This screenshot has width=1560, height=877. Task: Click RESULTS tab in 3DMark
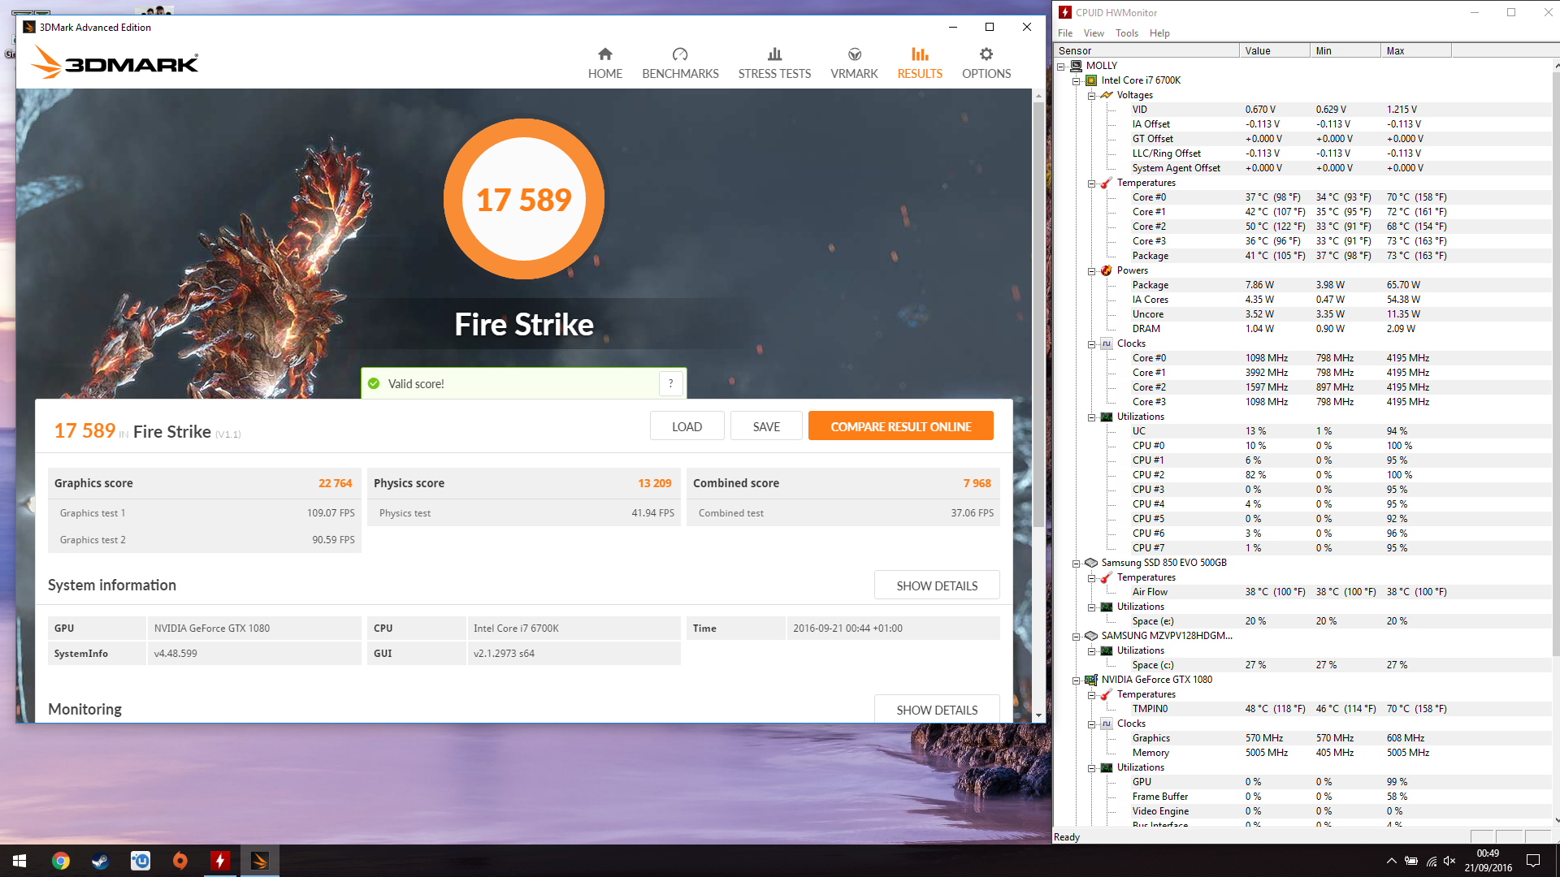click(x=919, y=62)
